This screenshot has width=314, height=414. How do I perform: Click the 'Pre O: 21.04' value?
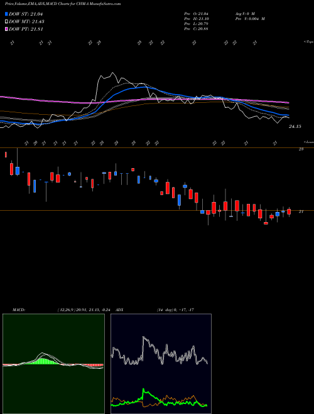(x=197, y=14)
